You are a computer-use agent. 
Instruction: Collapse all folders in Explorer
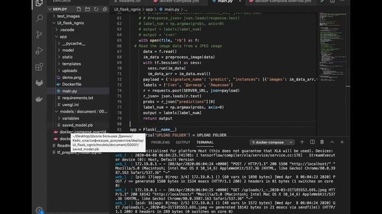[x=105, y=10]
